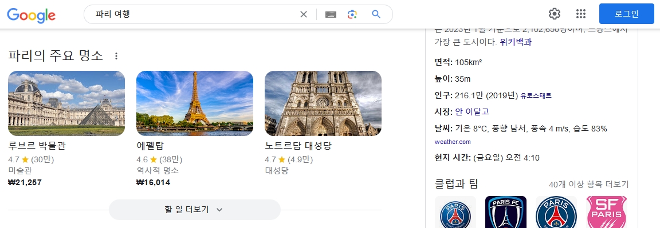The image size is (660, 228).
Task: Click Eiffel Tower rating 4.6 (38만)
Action: point(159,159)
